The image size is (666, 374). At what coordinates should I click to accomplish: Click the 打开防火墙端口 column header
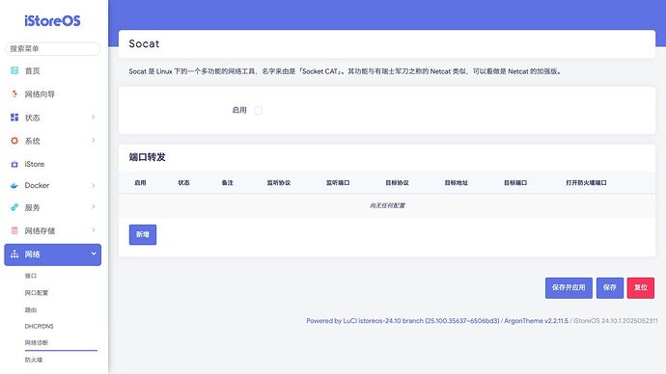586,183
